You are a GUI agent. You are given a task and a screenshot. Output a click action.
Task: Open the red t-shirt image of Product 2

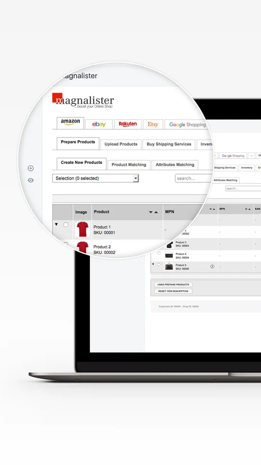[x=82, y=247]
